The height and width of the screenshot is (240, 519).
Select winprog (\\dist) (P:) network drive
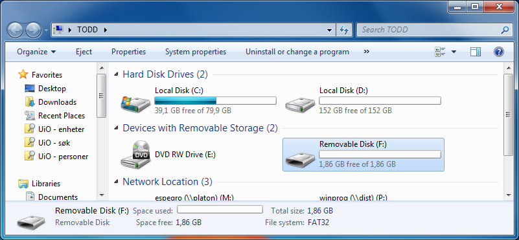point(354,198)
